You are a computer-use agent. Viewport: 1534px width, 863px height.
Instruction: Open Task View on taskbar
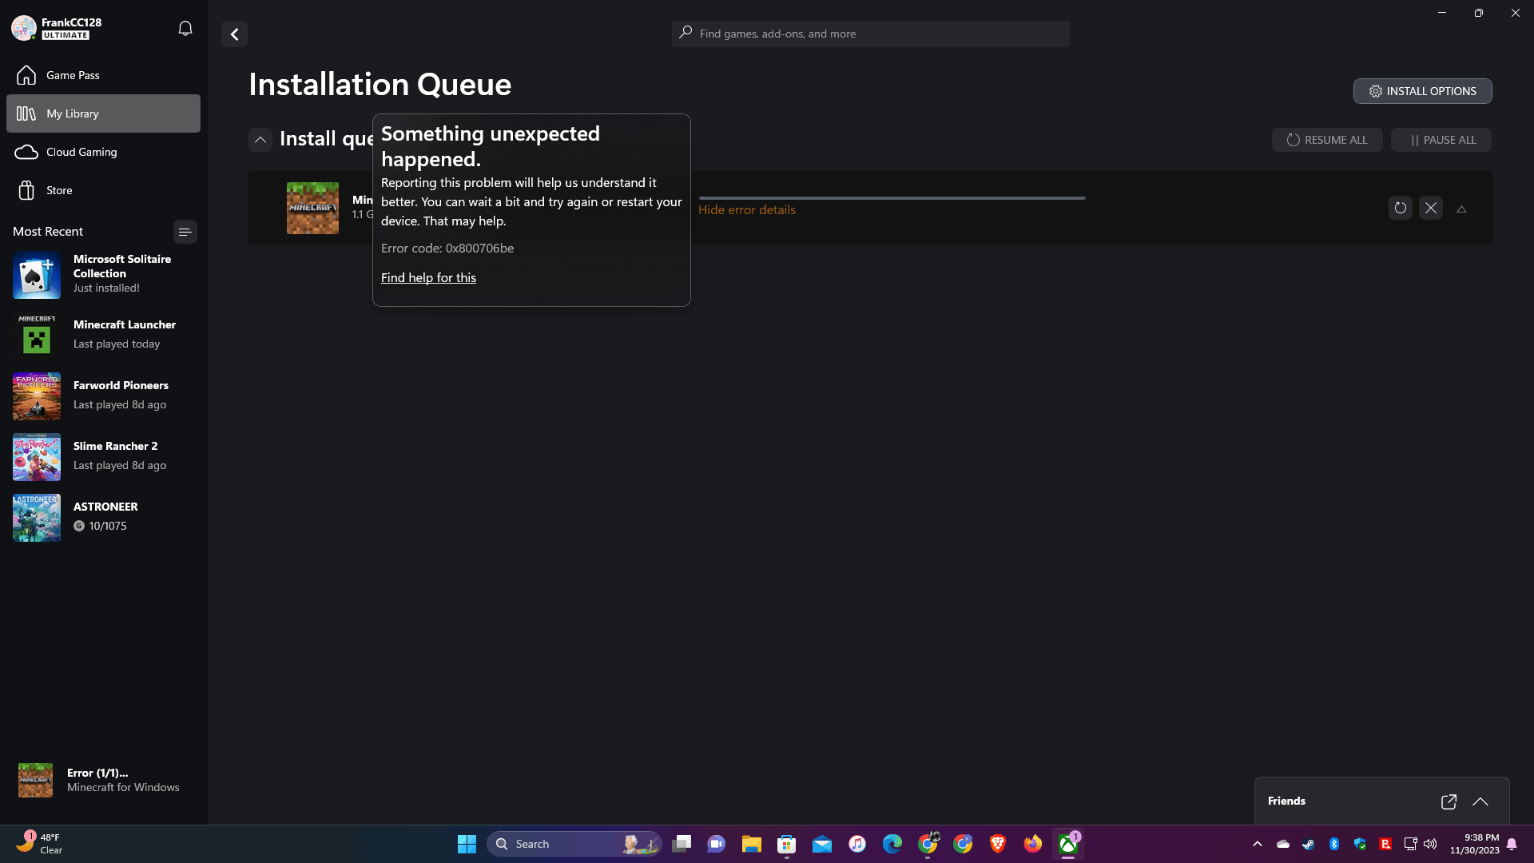682,844
